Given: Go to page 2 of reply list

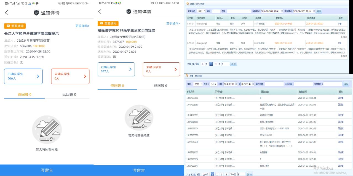Looking at the screenshot, I should (216, 174).
